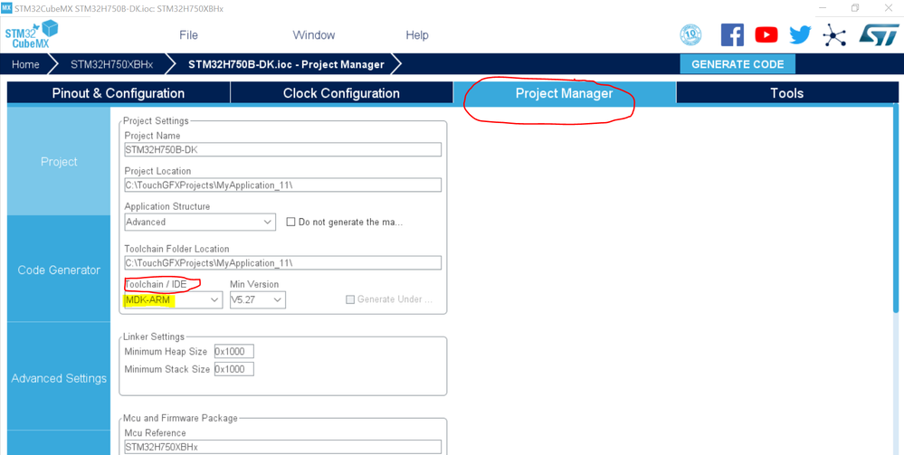Click the Linker Settings group label

pos(154,337)
